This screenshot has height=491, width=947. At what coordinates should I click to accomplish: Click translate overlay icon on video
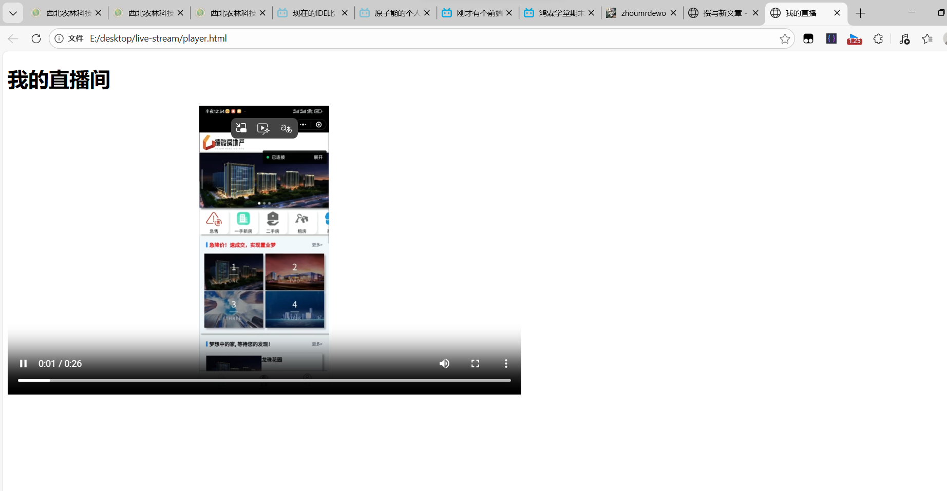point(286,128)
